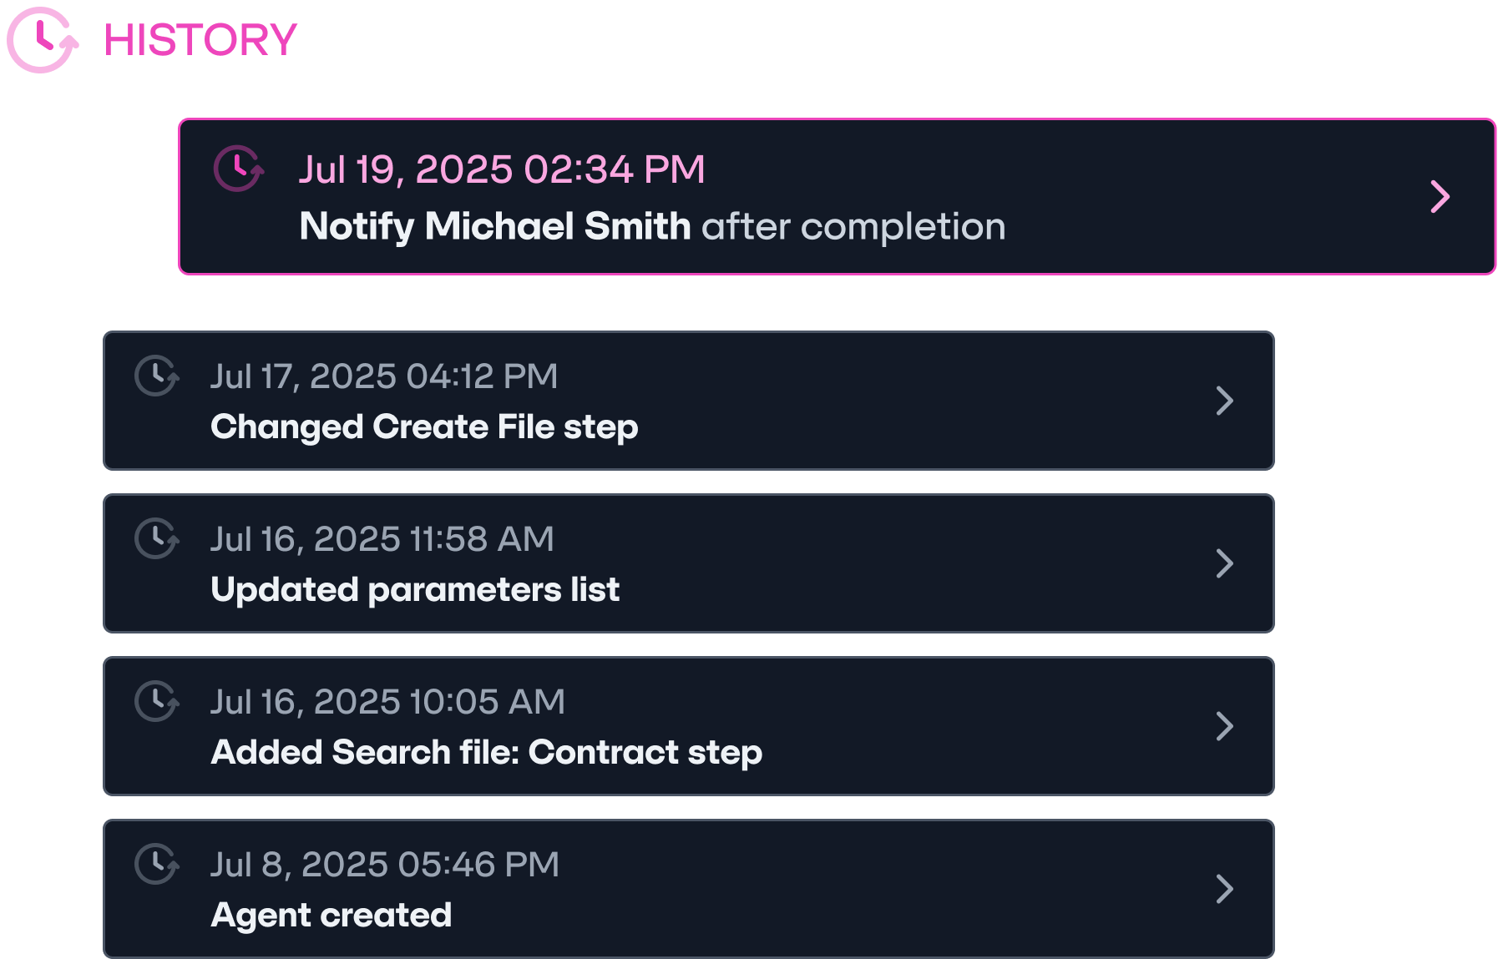Image resolution: width=1498 pixels, height=959 pixels.
Task: Expand the Updated parameters list chevron
Action: coord(1224,563)
